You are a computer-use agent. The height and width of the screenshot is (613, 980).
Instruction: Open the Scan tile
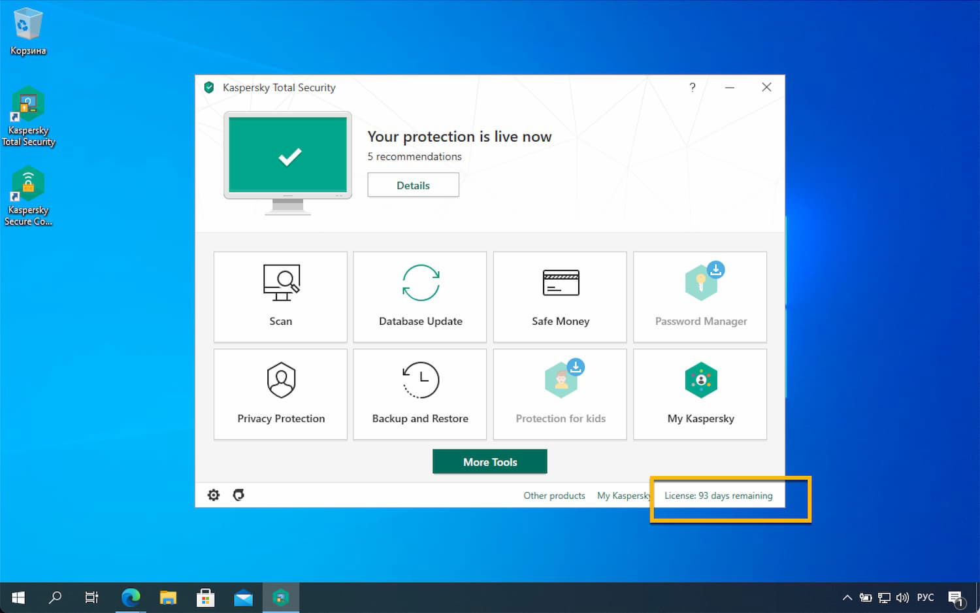tap(280, 297)
